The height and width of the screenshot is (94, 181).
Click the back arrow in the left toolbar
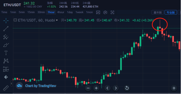tap(6, 77)
